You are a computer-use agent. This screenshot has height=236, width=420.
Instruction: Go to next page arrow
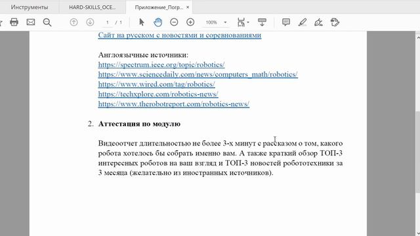90,22
